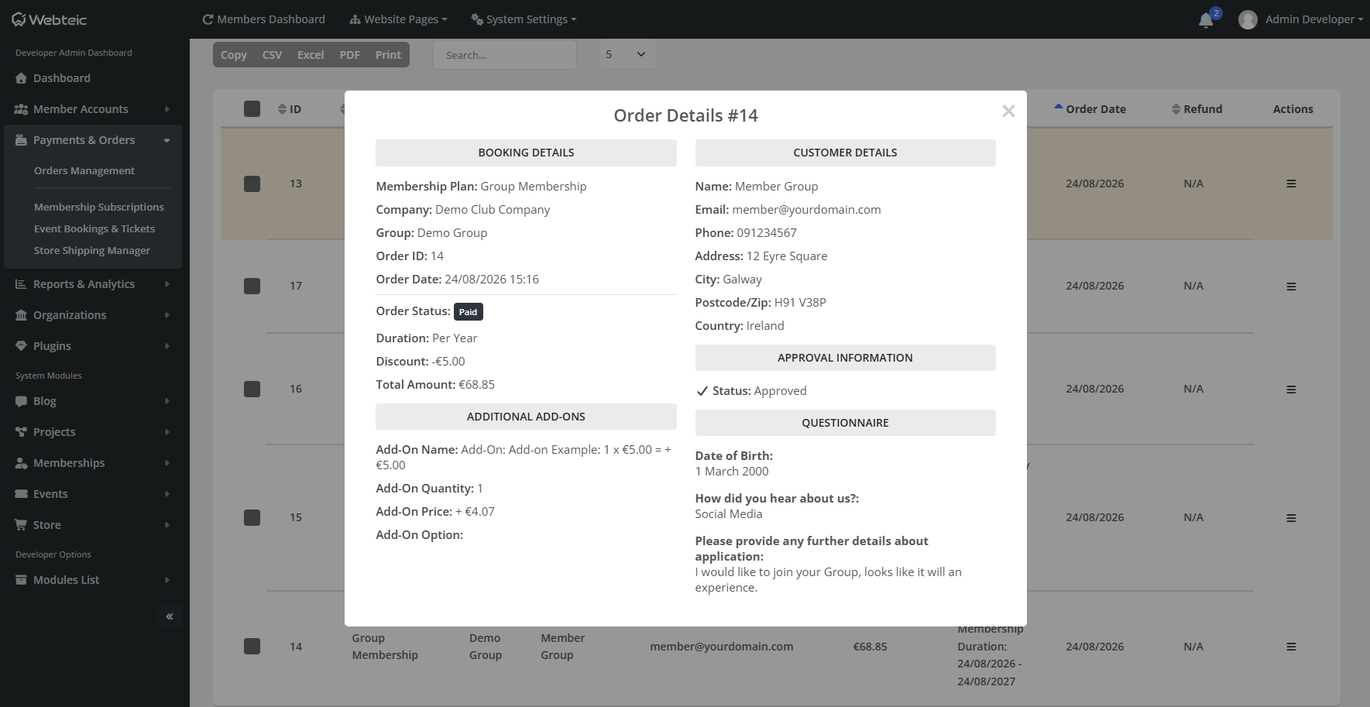Open actions menu for order 14
1370x707 pixels.
tap(1291, 646)
